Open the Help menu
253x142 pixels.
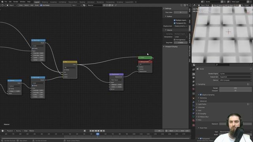point(29,2)
